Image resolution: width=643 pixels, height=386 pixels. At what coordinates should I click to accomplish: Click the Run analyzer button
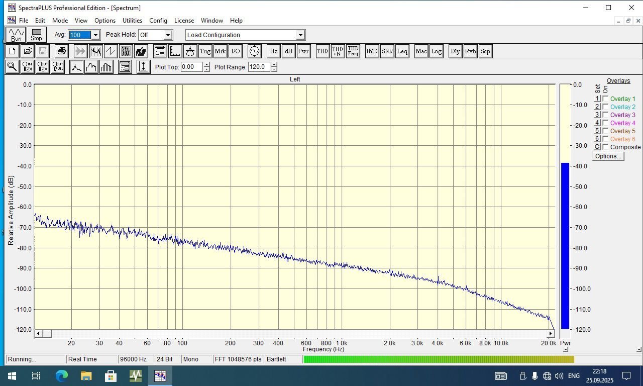[16, 35]
